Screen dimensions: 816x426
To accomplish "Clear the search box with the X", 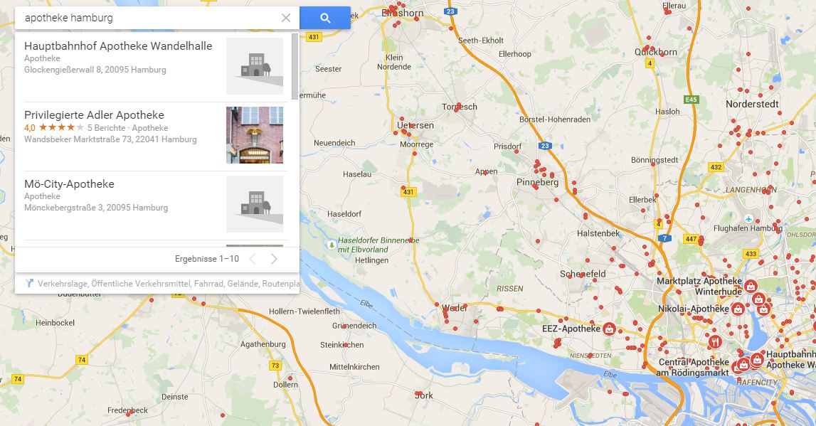I will tap(286, 18).
